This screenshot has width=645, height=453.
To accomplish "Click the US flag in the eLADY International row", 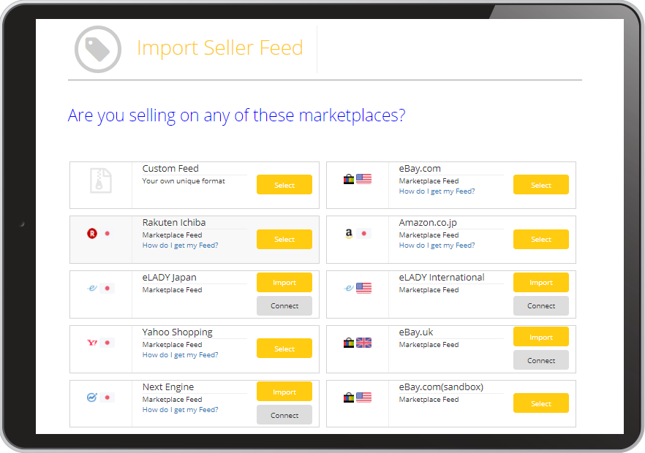I will coord(363,288).
